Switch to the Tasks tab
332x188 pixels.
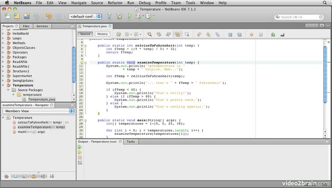[130, 141]
